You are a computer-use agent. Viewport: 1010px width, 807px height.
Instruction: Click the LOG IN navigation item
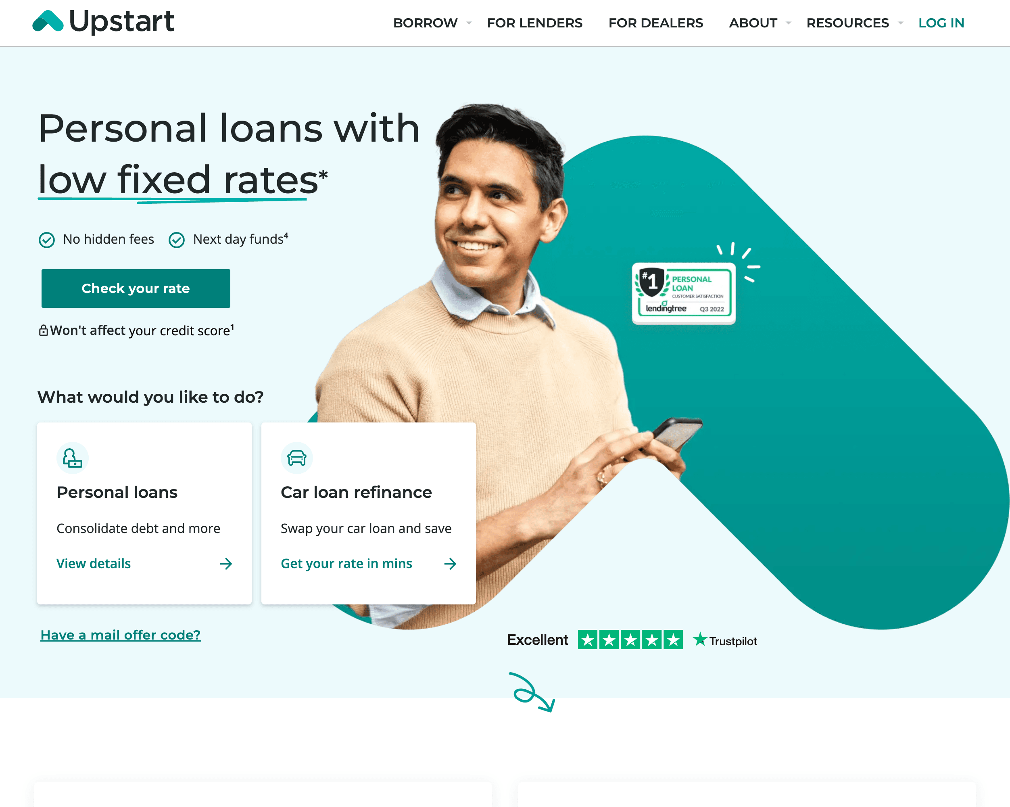[943, 22]
